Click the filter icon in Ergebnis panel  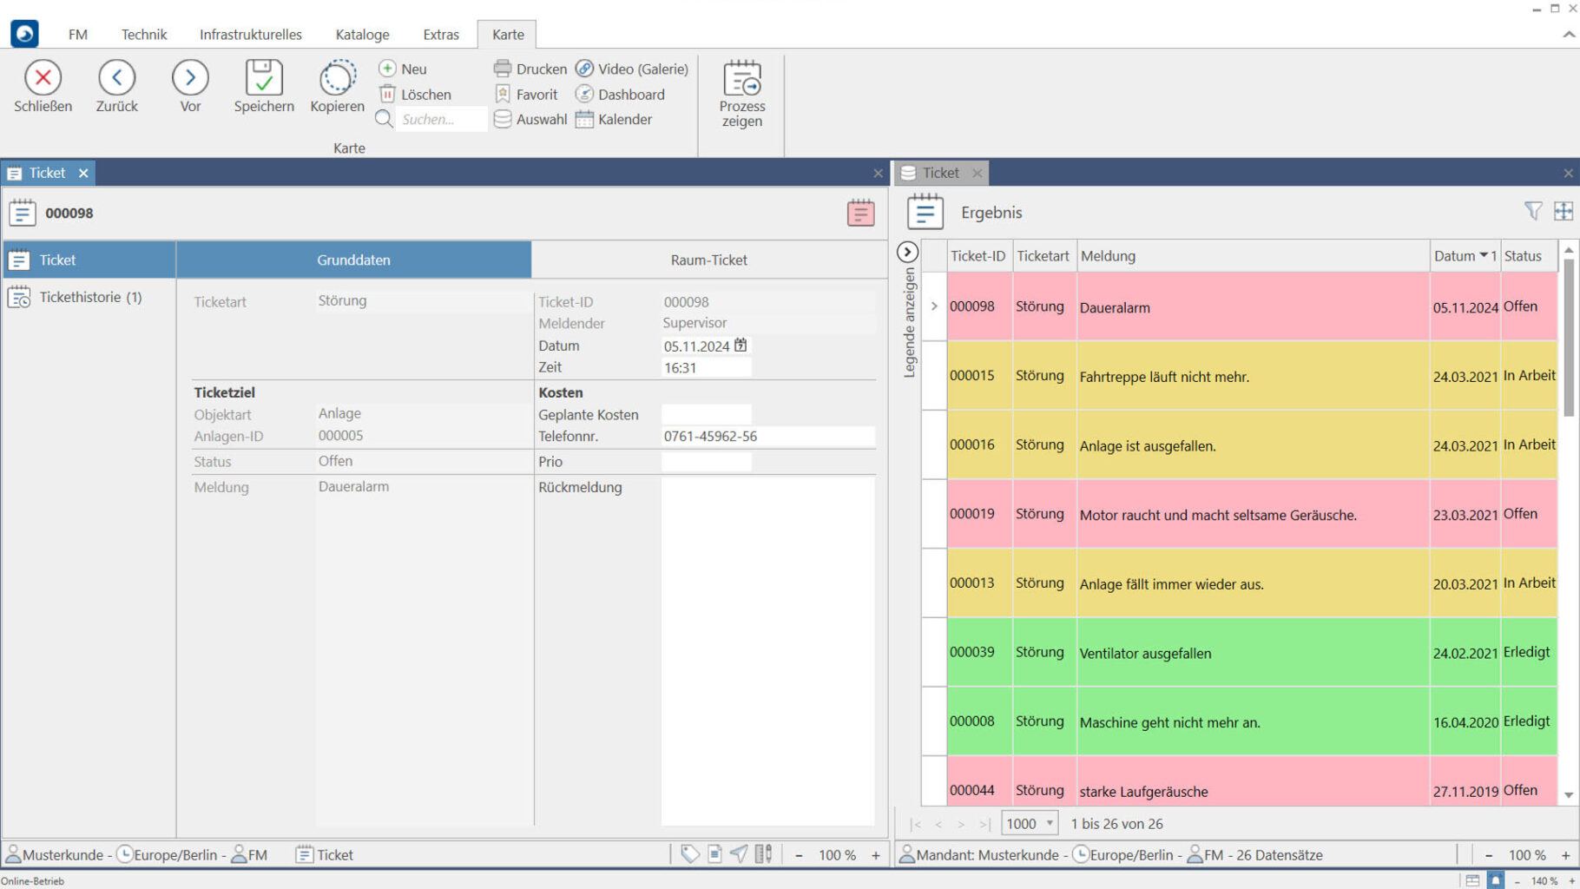point(1532,211)
